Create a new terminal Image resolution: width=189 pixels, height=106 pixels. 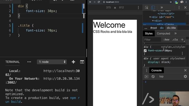click(73, 62)
